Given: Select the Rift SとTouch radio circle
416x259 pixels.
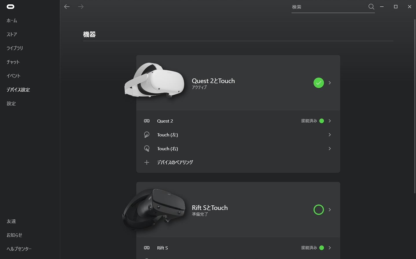Looking at the screenshot, I should click(x=319, y=210).
